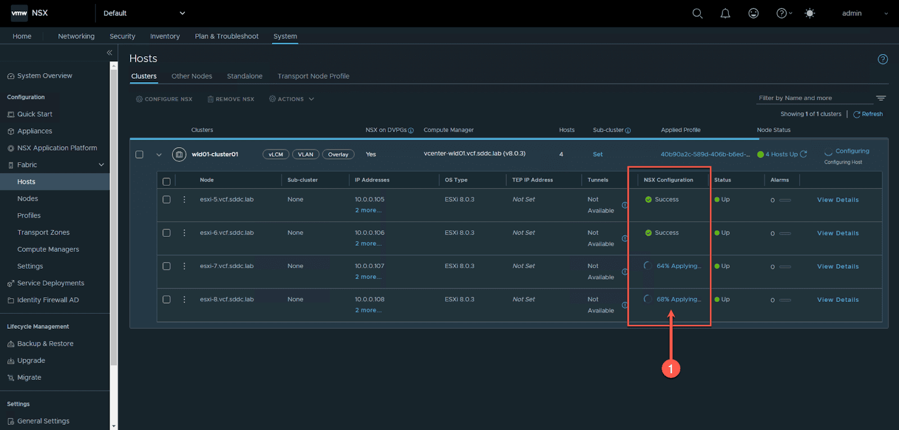This screenshot has width=899, height=430.
Task: Open the three-dot menu for esxi-5.vcf.sddc.lab
Action: (184, 200)
